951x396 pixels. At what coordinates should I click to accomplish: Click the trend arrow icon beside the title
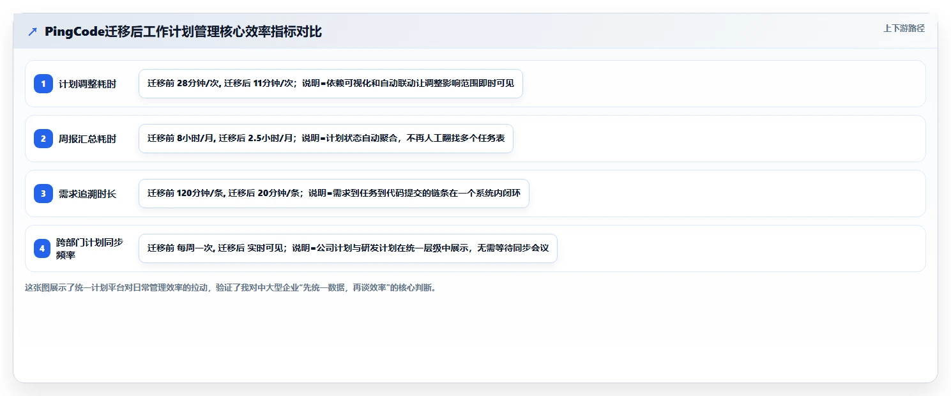(x=33, y=31)
